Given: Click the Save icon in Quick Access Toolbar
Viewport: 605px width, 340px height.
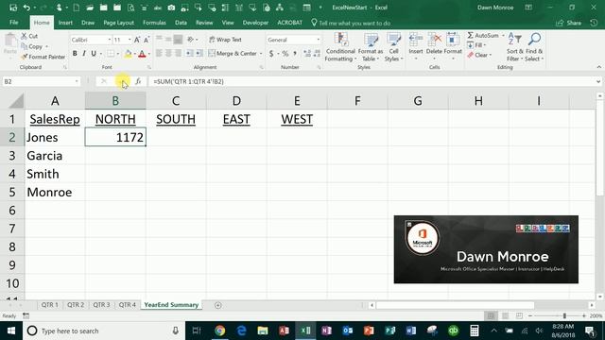Looking at the screenshot, I should 13,8.
